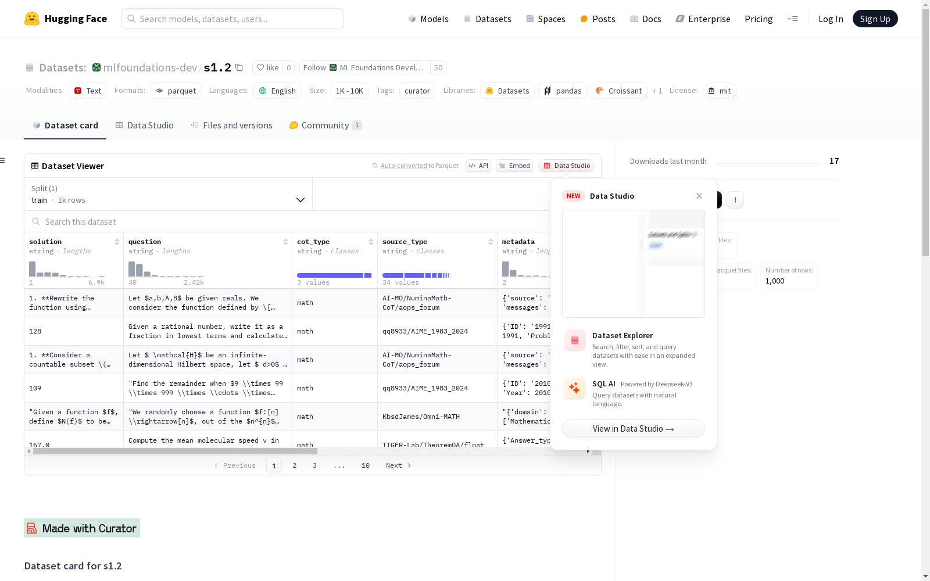Screen dimensions: 930x581
Task: Click the search models, datasets, users field
Action: tap(233, 19)
